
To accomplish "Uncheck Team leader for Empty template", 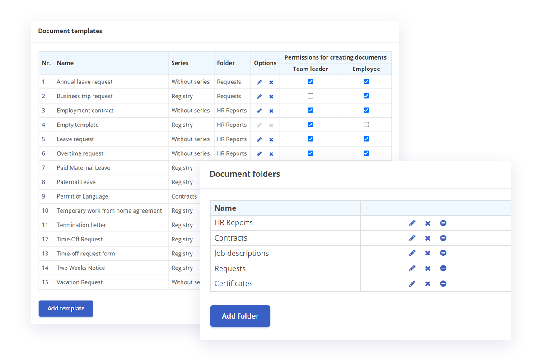I will [310, 125].
